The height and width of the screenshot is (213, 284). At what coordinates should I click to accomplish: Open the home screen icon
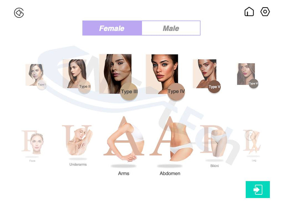click(249, 12)
